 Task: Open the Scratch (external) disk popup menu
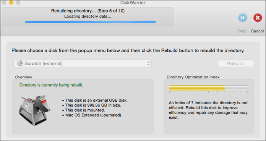click(83, 63)
